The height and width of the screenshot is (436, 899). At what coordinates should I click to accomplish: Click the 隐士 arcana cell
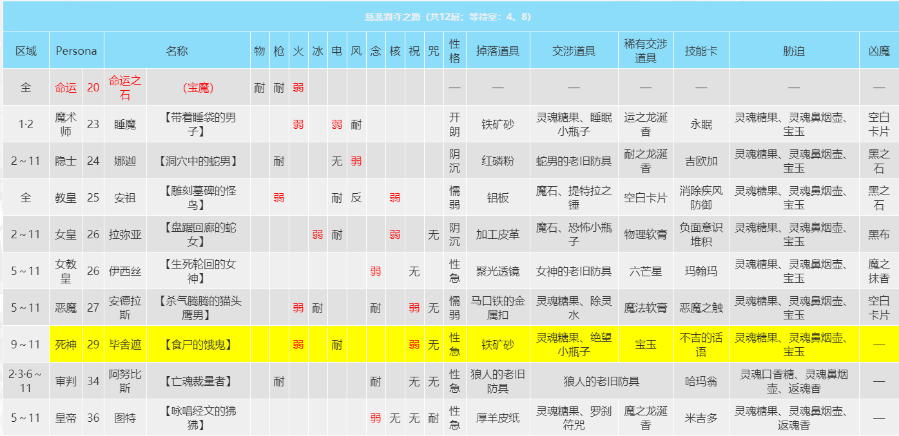66,161
